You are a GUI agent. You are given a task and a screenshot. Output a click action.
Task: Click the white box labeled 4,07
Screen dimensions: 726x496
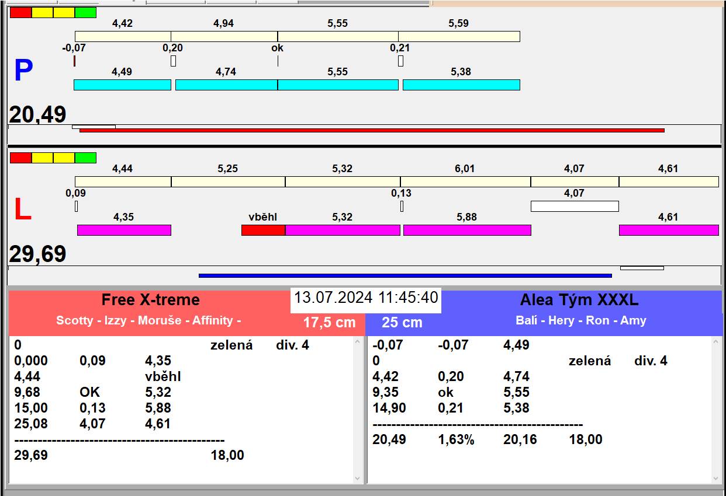pyautogui.click(x=575, y=206)
